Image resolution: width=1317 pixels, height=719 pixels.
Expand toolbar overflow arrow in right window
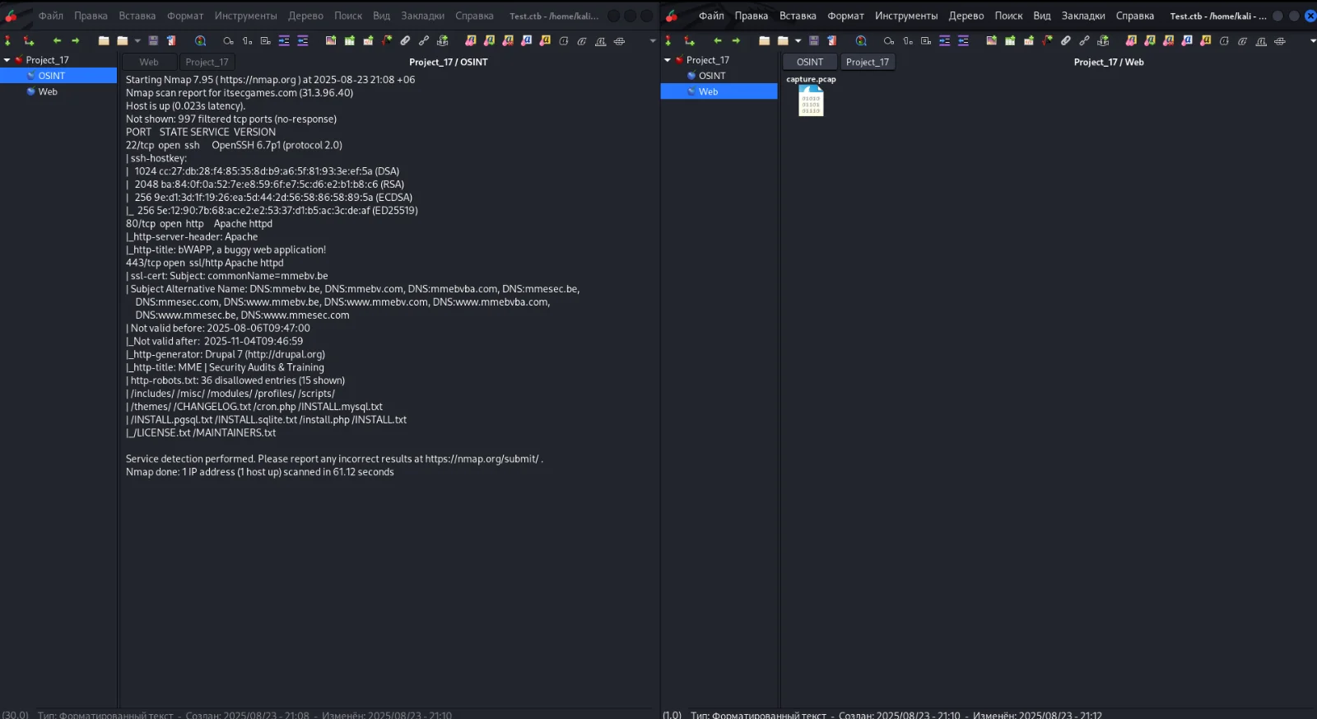[x=1313, y=40]
